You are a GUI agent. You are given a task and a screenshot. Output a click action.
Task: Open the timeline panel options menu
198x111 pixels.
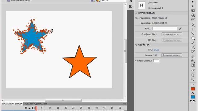click(x=125, y=104)
